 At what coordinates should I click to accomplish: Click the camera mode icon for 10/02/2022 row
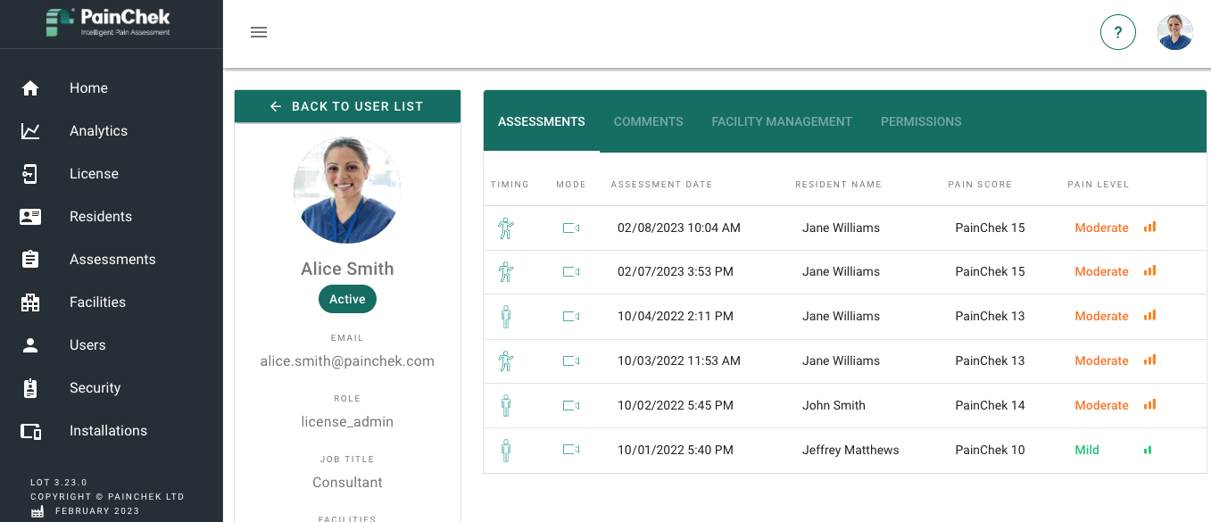pyautogui.click(x=571, y=405)
